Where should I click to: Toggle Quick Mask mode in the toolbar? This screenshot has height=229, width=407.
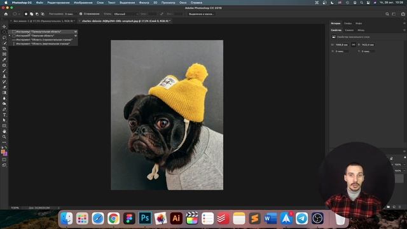(x=4, y=160)
